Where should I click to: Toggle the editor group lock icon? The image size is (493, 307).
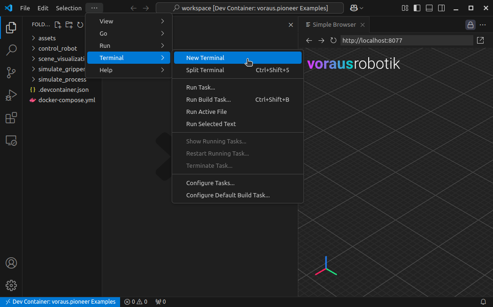(470, 25)
